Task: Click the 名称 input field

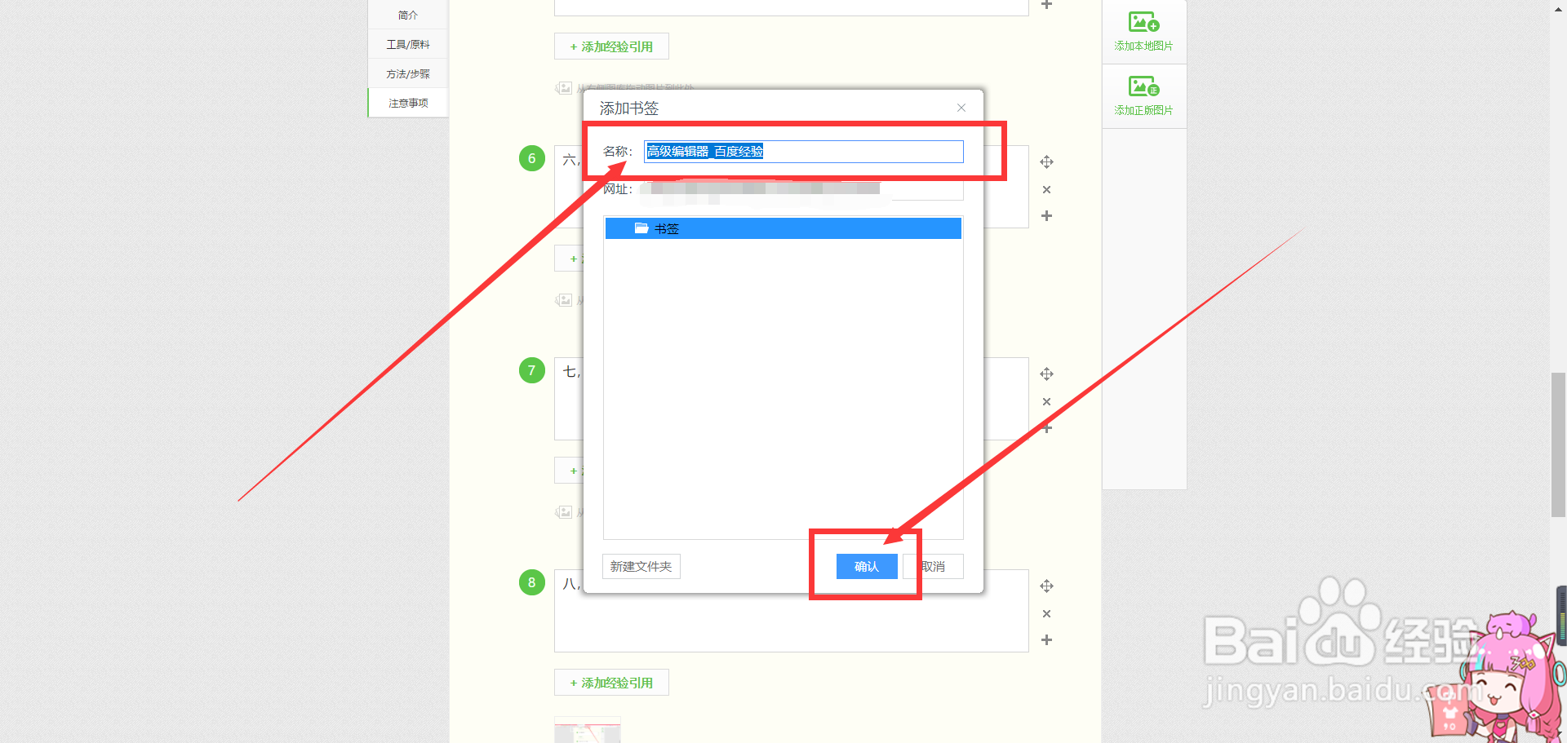Action: click(804, 151)
